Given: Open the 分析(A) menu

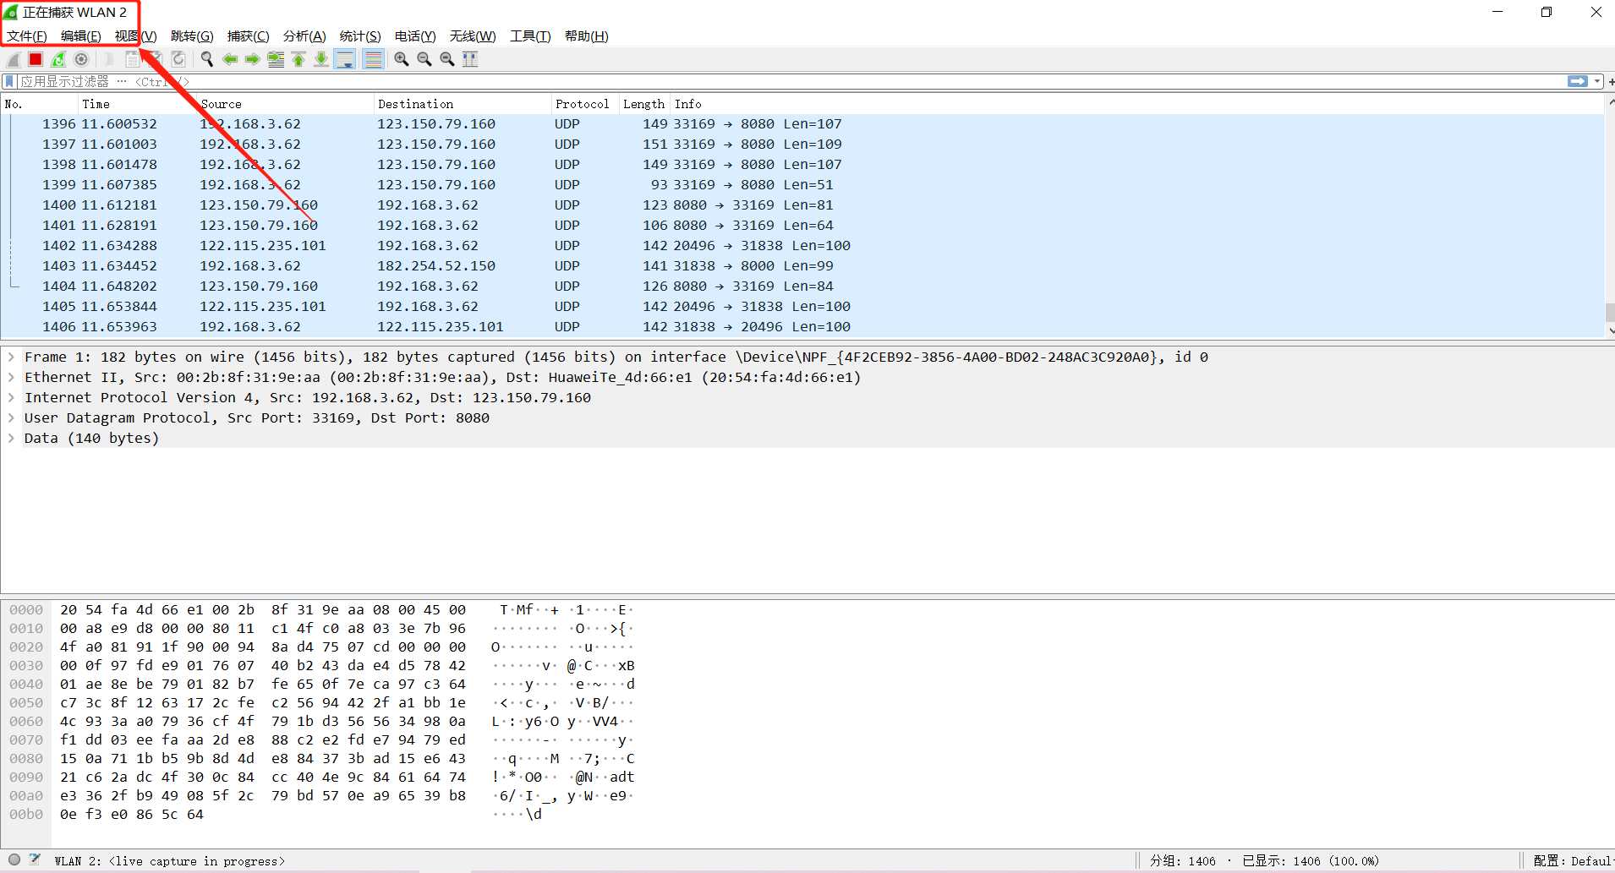Looking at the screenshot, I should point(304,36).
